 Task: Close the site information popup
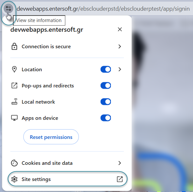click(120, 29)
